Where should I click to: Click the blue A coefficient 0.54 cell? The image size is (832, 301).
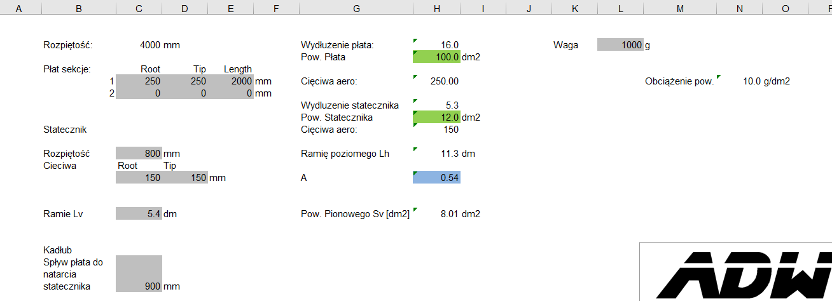pos(436,178)
